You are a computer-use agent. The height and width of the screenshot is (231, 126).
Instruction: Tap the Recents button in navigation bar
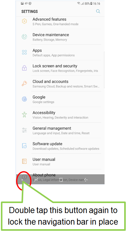pos(36,180)
